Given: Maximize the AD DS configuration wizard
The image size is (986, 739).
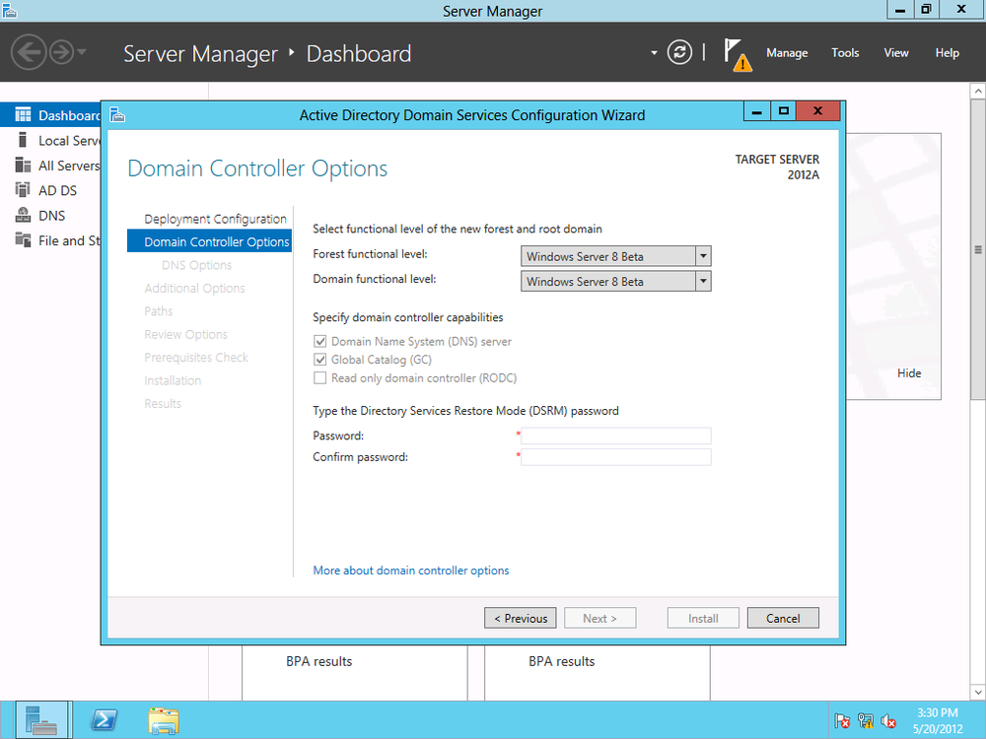Looking at the screenshot, I should click(x=783, y=111).
